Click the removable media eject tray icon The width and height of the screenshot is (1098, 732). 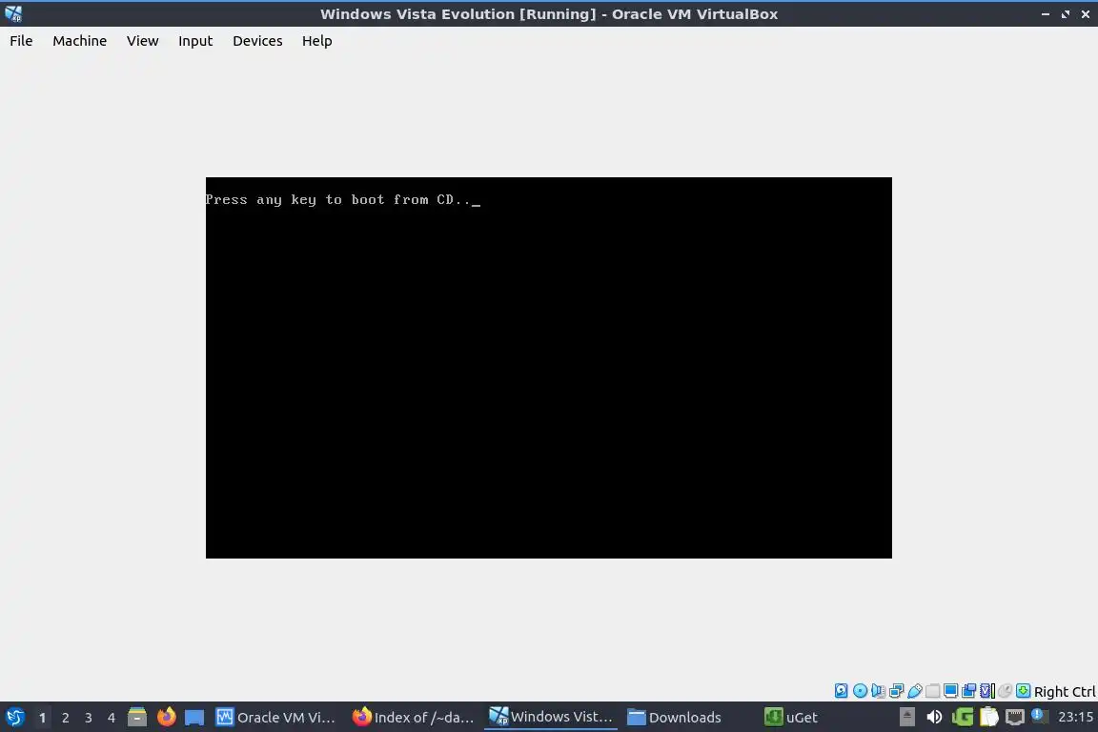pyautogui.click(x=906, y=717)
